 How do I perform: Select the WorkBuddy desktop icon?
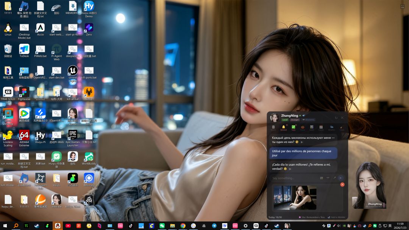pos(89,159)
